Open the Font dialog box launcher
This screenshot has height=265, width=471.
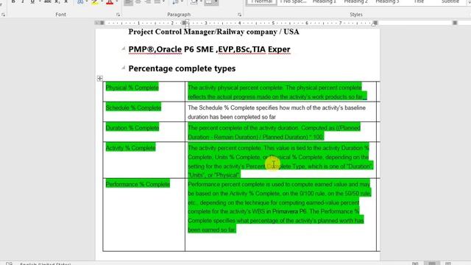[118, 15]
